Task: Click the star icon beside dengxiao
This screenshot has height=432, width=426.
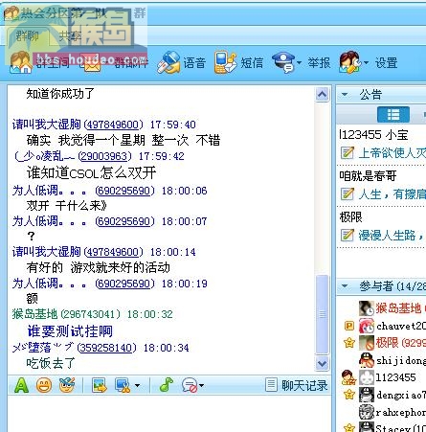Action: [x=349, y=395]
